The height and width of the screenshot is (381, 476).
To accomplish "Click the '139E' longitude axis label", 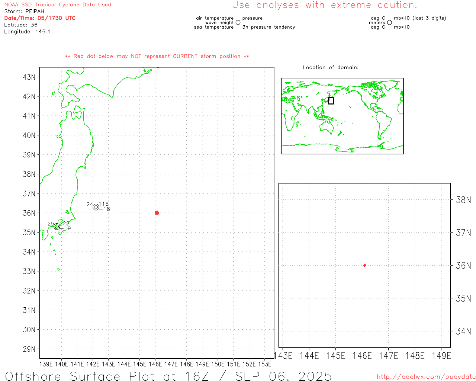I will [46, 364].
